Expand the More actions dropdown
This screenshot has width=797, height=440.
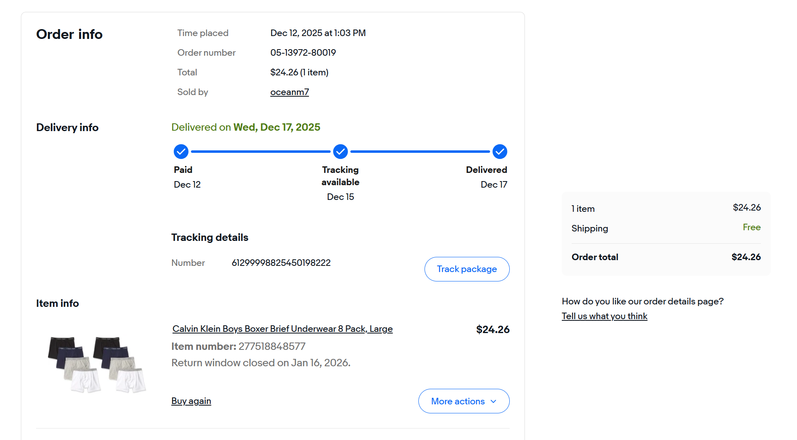click(463, 401)
